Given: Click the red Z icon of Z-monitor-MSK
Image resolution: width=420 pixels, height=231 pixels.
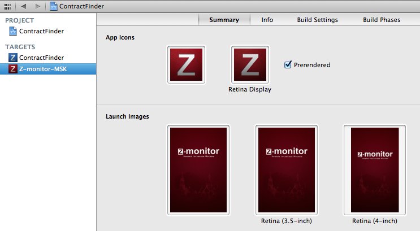Looking at the screenshot, I should [x=12, y=69].
